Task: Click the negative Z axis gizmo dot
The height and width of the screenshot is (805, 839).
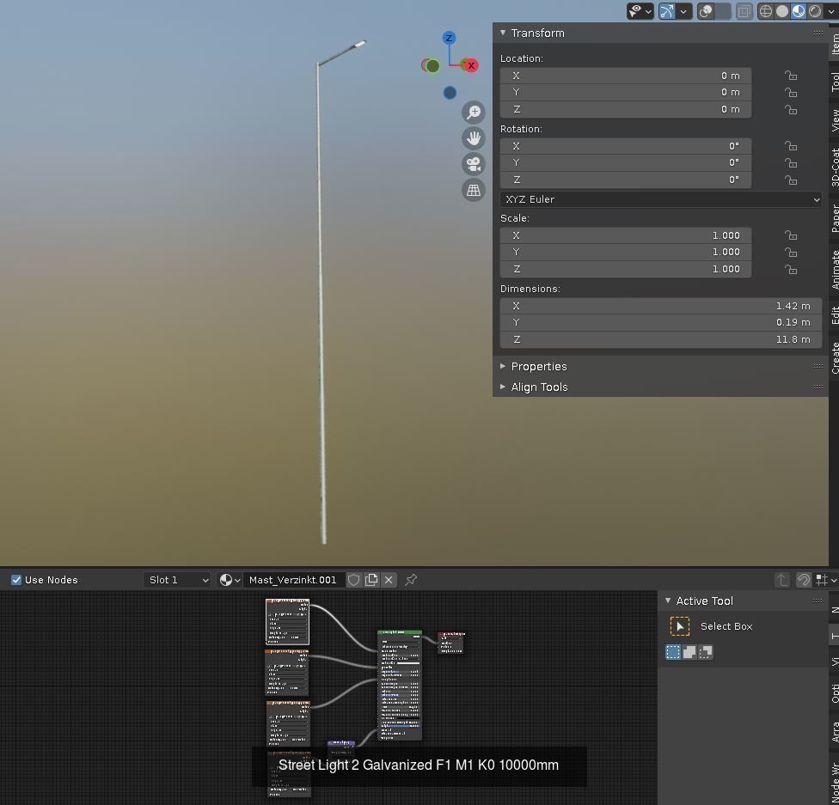Action: (450, 93)
